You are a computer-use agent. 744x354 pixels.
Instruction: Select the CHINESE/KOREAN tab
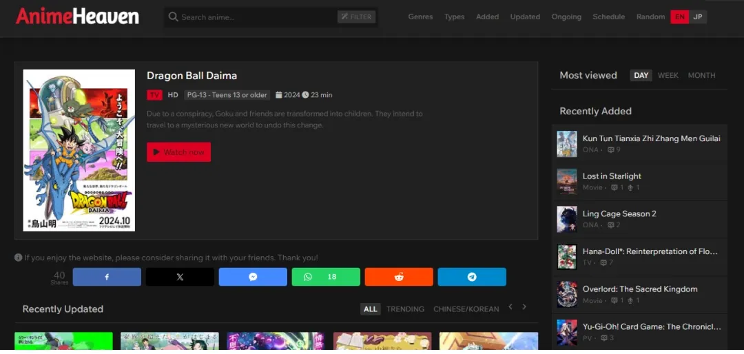(466, 309)
